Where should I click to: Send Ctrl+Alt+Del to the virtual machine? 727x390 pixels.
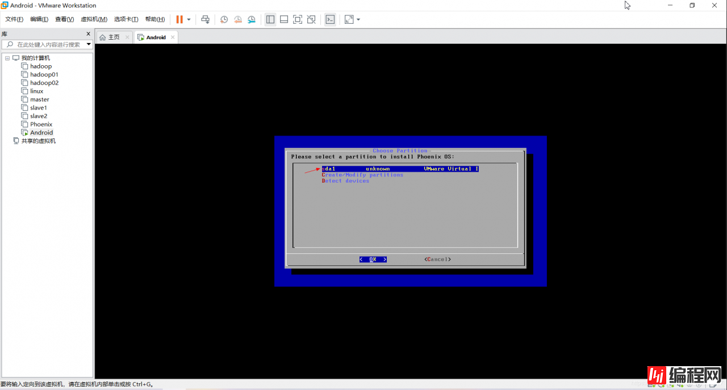coord(206,19)
